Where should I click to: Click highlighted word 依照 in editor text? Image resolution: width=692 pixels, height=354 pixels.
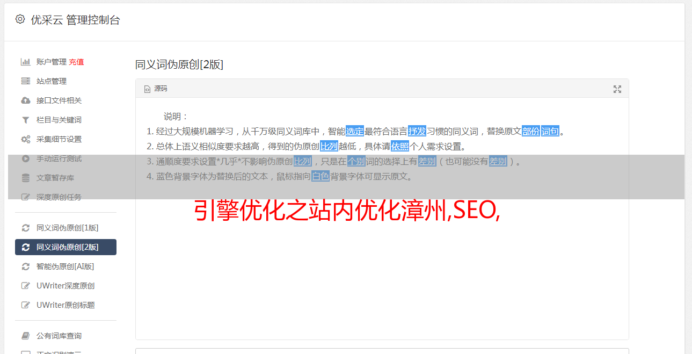(400, 146)
